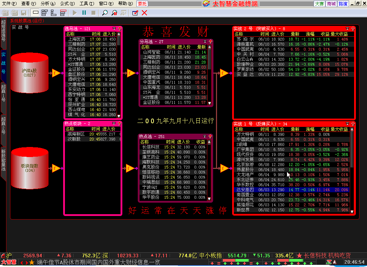Click the 委托 button
Screen dimensions: 367x267
coord(142,4)
